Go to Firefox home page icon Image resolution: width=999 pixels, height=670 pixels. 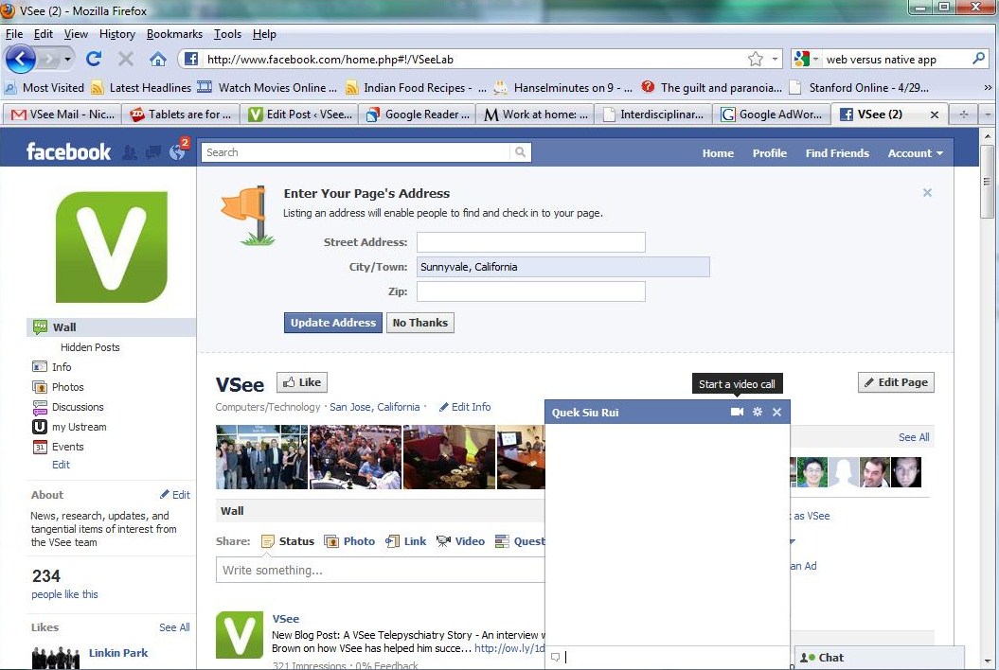tap(157, 59)
